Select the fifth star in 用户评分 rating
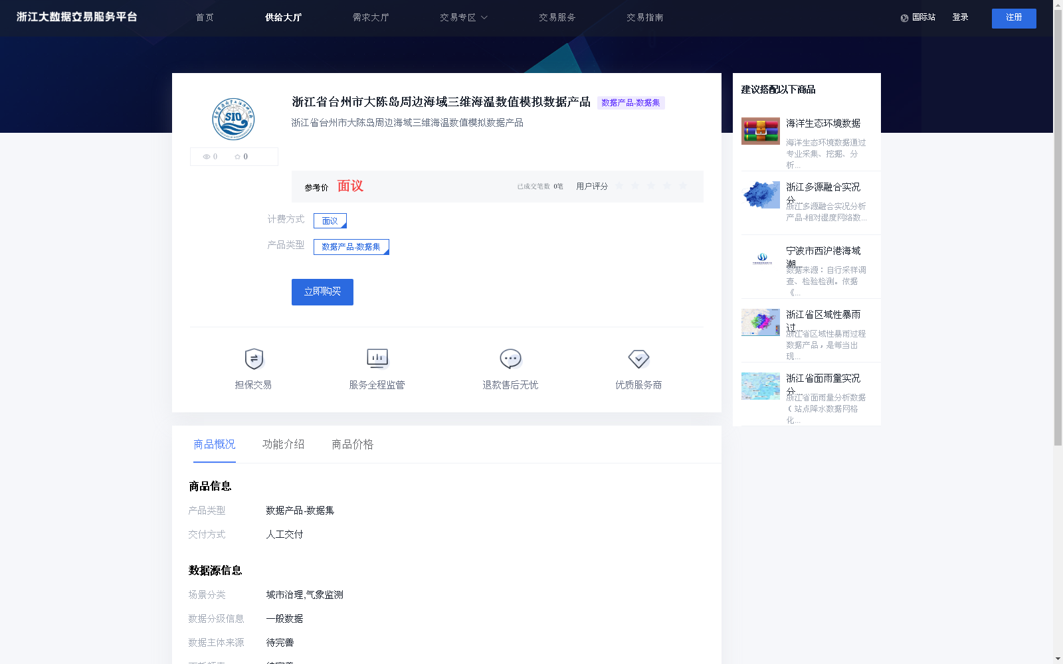The image size is (1063, 664). [x=683, y=186]
